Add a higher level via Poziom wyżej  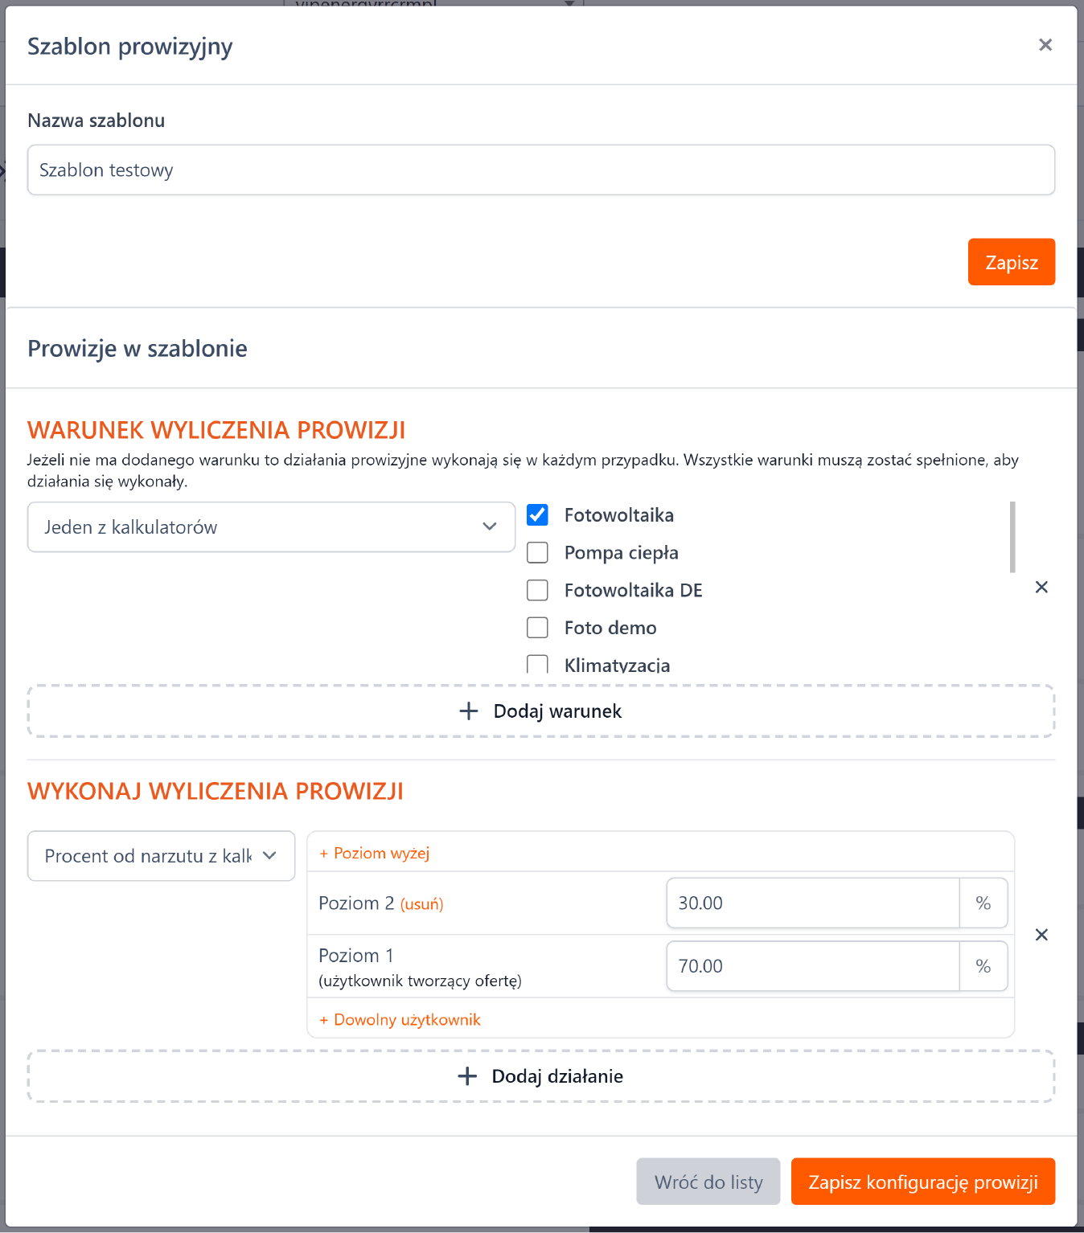pos(375,854)
